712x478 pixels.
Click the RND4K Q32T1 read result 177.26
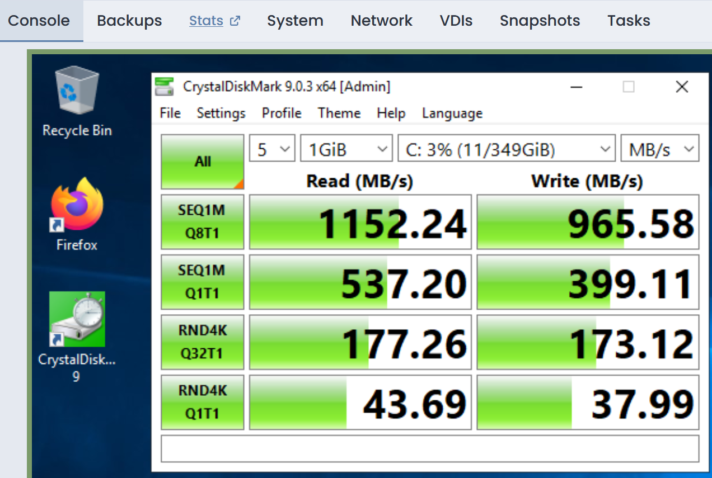[360, 342]
